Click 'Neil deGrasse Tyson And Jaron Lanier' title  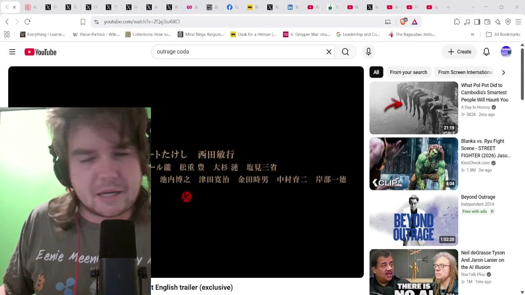click(483, 260)
